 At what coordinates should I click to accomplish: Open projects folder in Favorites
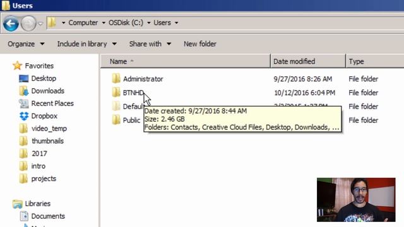(x=44, y=178)
